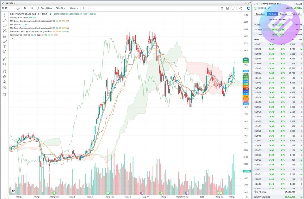Viewport: 304px width, 199px height.
Task: Toggle magnet mode for drawings
Action: 4,71
